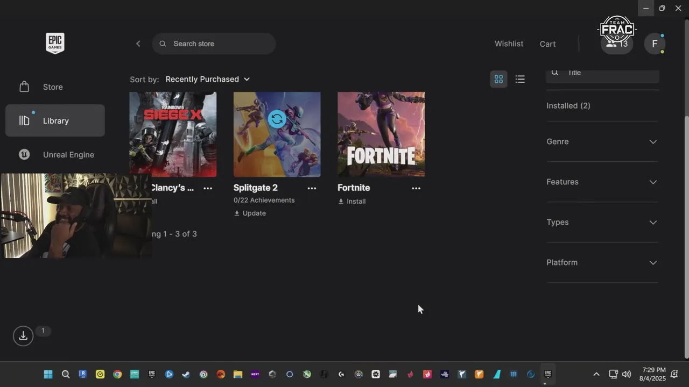Open the network icon in system tray
689x387 pixels.
pos(613,374)
